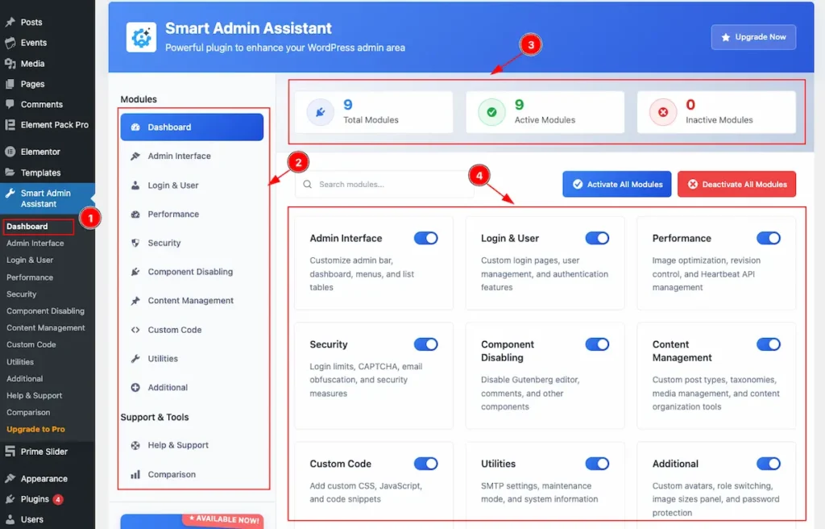
Task: Click Deactivate All Modules
Action: (x=736, y=184)
